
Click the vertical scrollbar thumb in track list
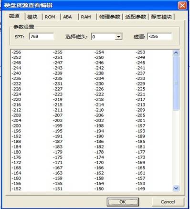click(x=176, y=83)
